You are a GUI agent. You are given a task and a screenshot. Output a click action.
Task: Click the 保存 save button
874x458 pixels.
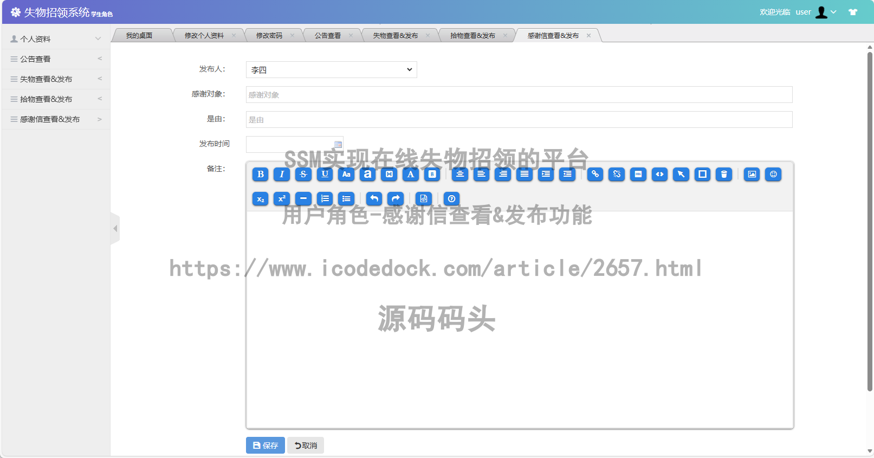[265, 446]
